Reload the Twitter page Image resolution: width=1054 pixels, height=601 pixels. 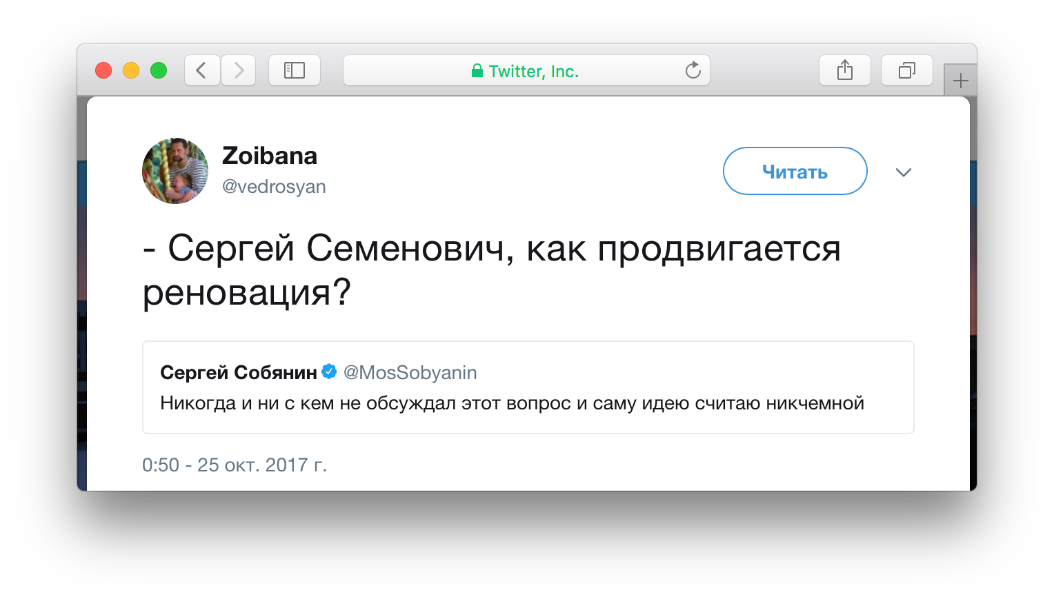[693, 70]
